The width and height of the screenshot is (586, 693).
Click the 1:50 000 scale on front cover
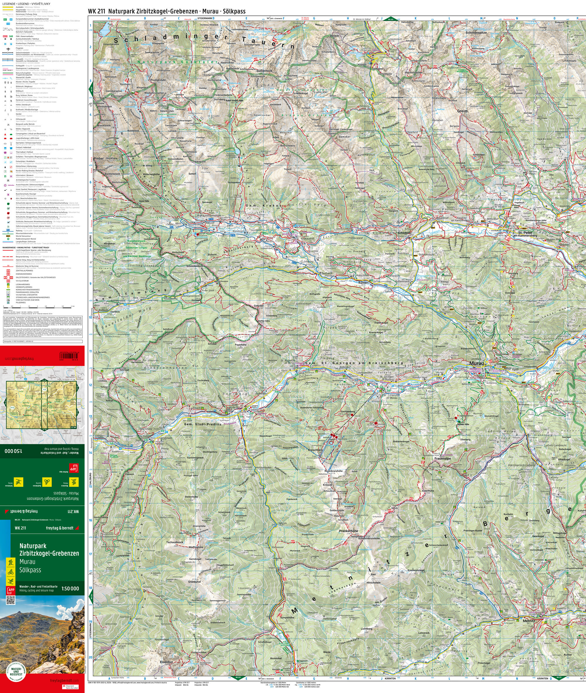click(x=70, y=588)
